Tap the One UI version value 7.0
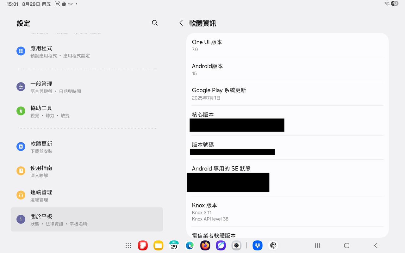Screen dimensions: 405x253 coord(195,49)
